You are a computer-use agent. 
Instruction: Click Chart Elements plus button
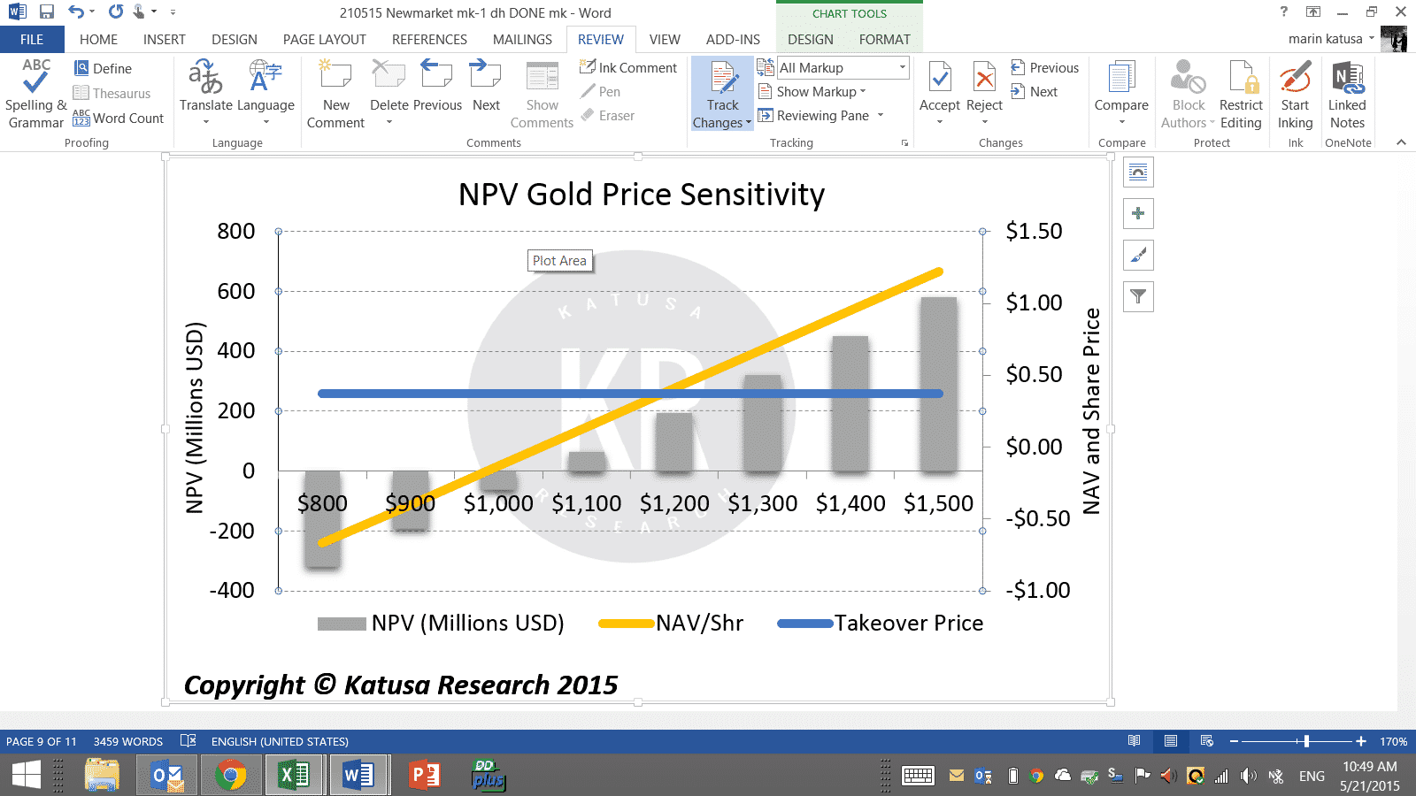click(x=1138, y=213)
